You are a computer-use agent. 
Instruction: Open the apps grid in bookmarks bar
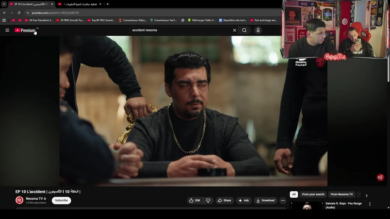[4, 20]
